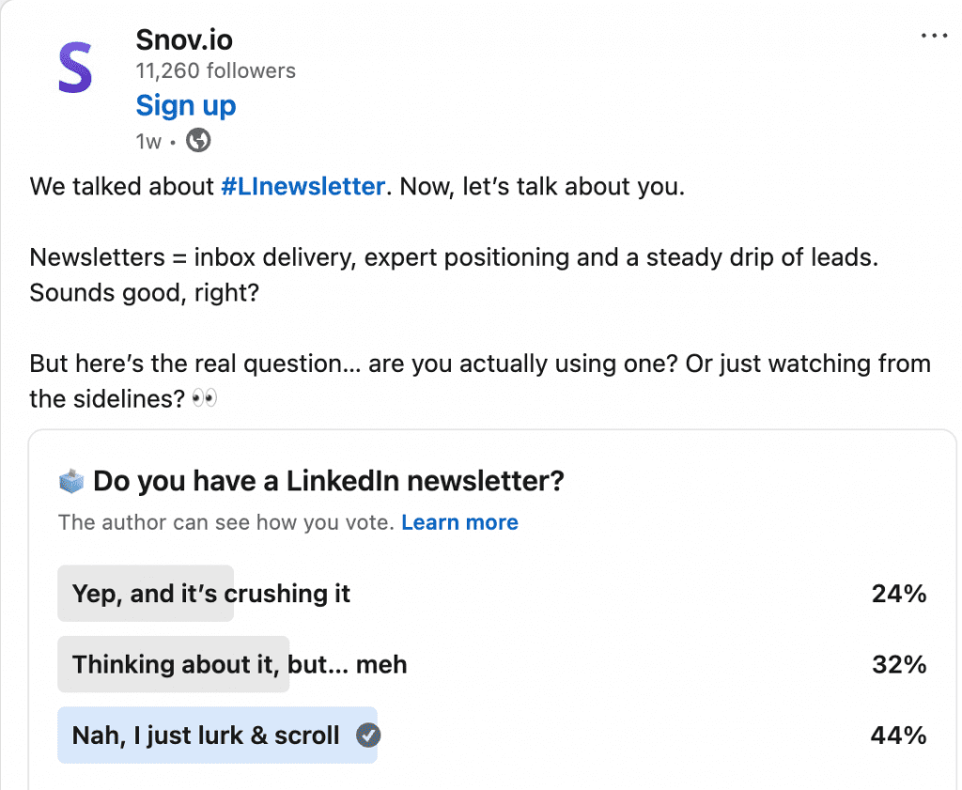Click the eyes emoji in post text

pyautogui.click(x=204, y=398)
